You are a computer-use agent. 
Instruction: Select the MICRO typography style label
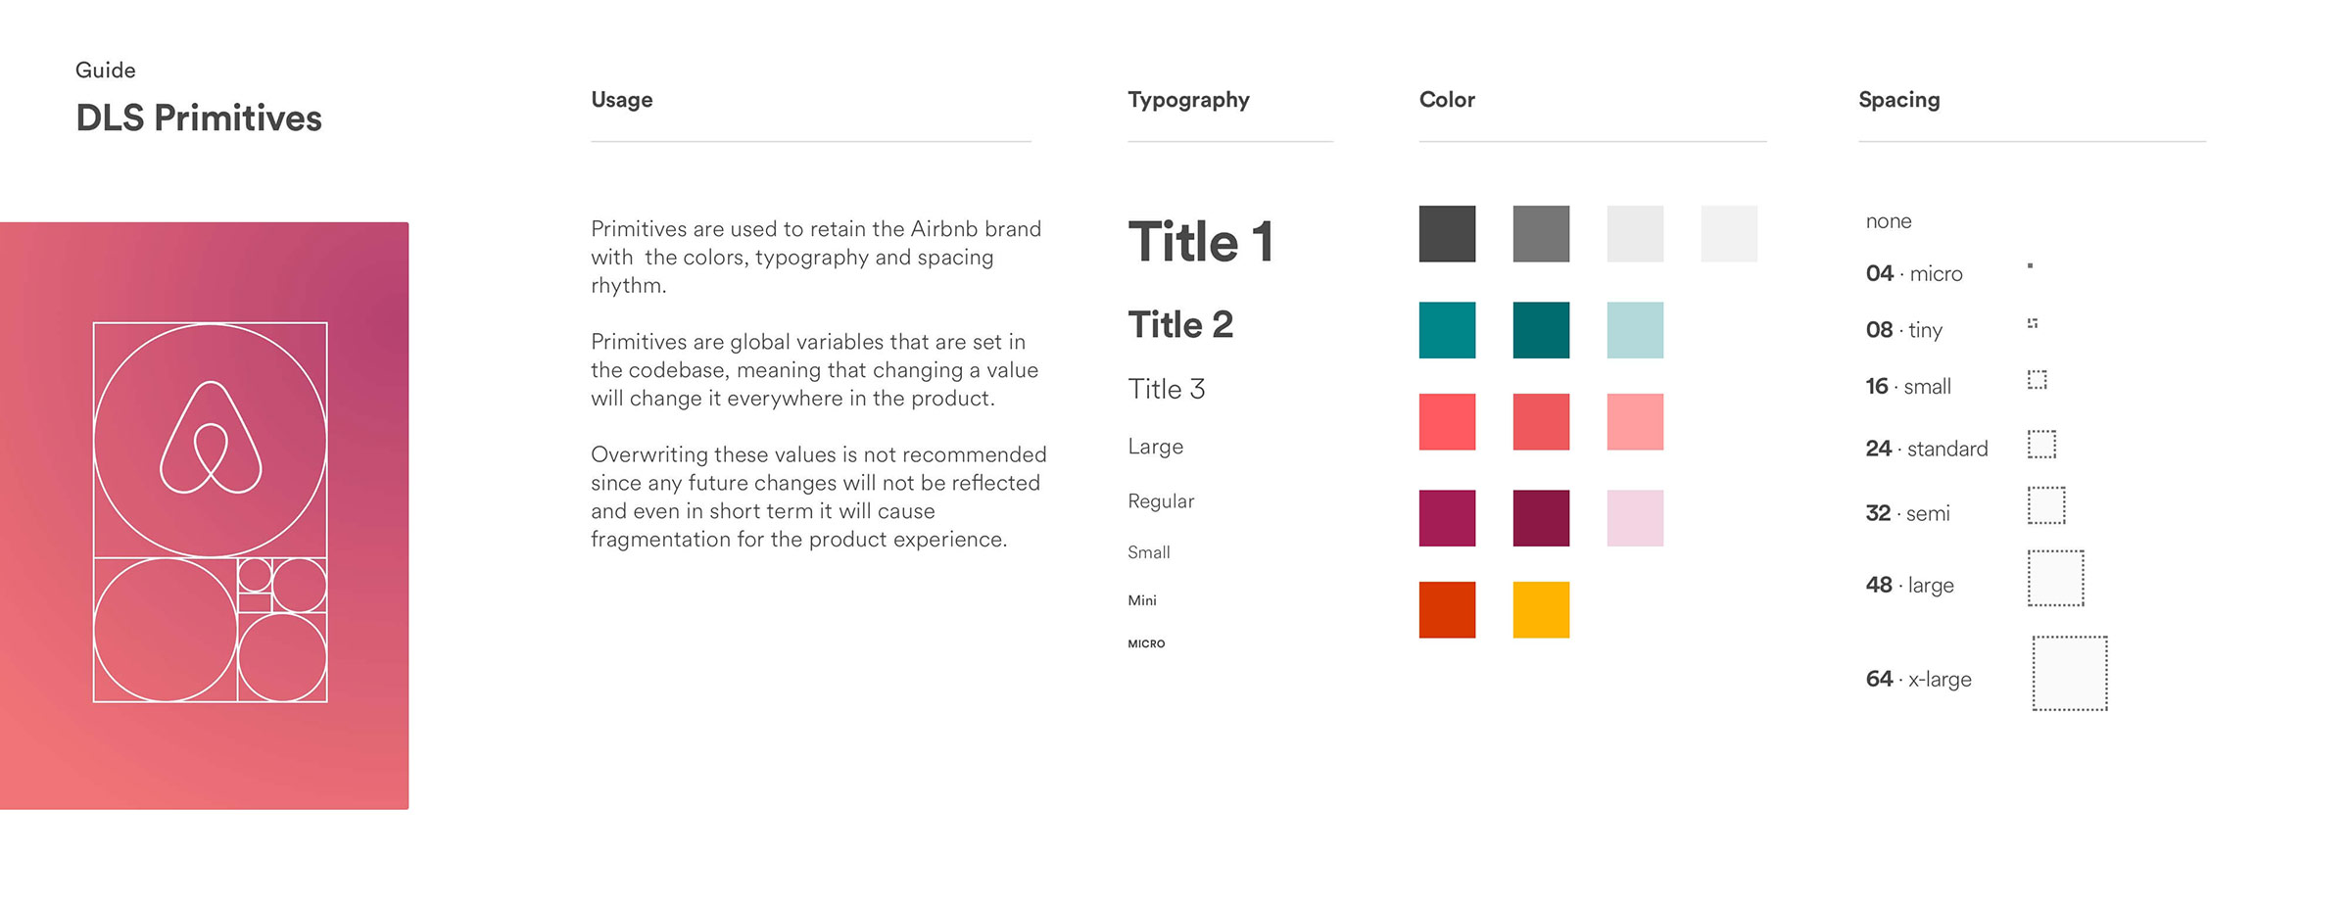pos(1146,644)
